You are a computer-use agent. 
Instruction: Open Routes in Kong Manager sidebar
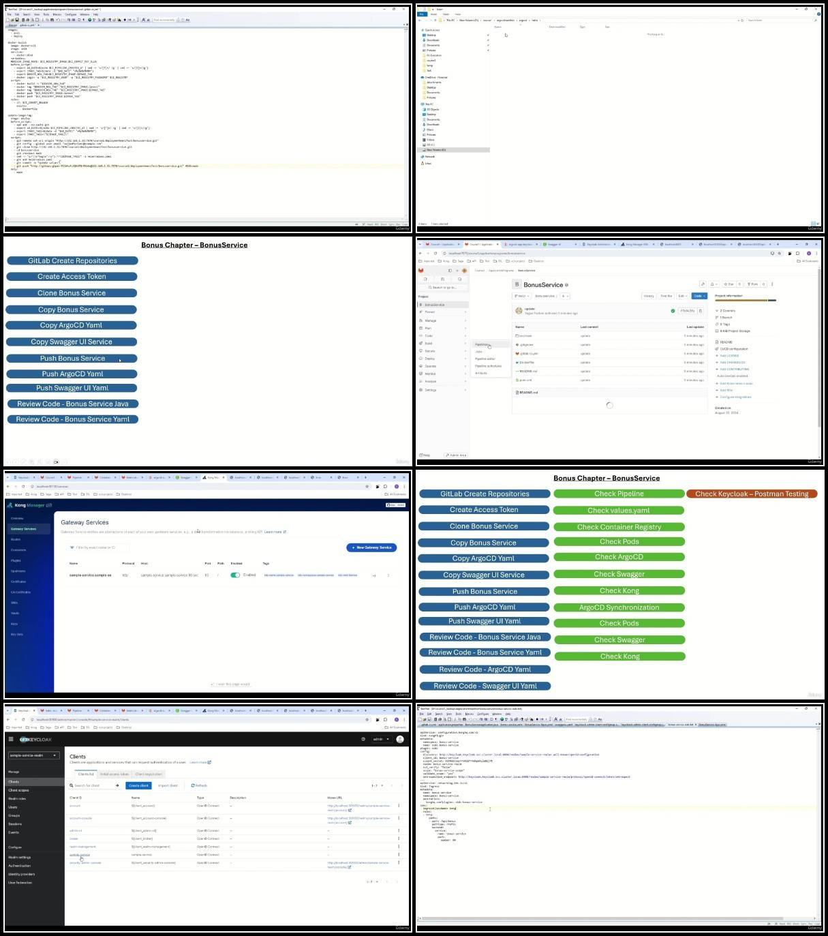coord(16,539)
